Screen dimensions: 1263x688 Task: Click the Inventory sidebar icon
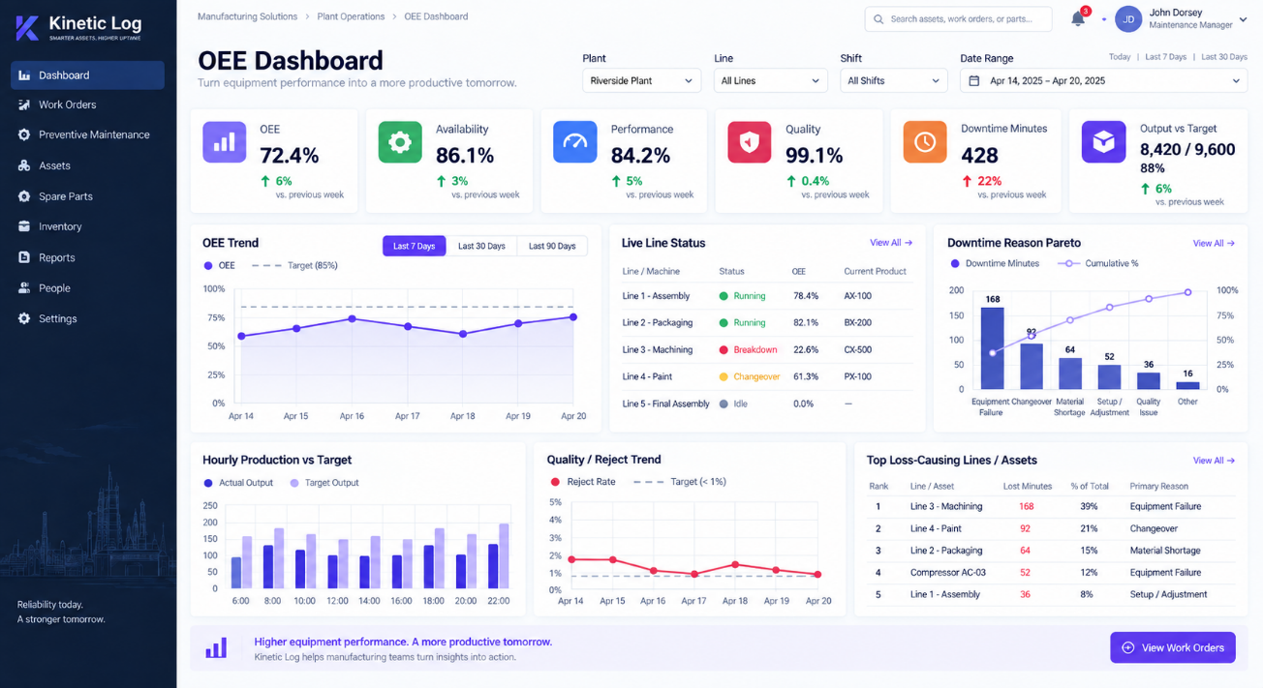pos(24,226)
